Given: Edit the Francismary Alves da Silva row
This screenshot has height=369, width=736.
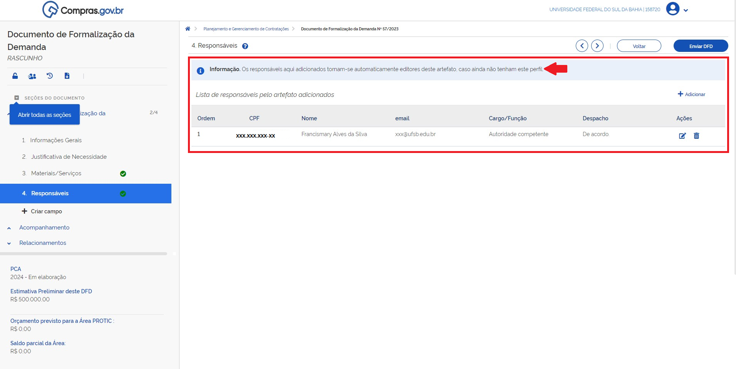Looking at the screenshot, I should (x=682, y=136).
